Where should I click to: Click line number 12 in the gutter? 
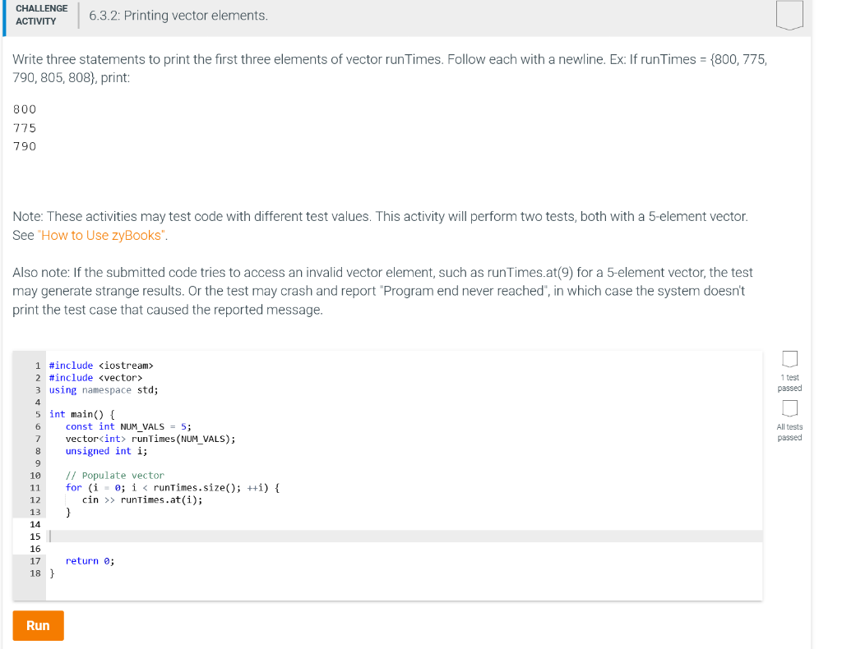37,499
